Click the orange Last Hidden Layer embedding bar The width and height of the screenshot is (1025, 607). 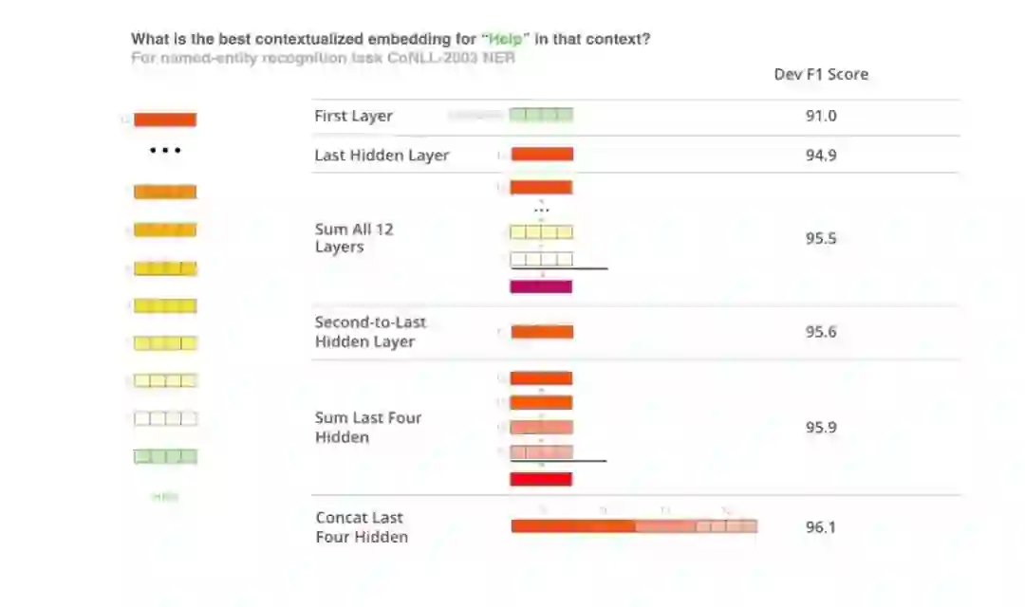point(542,154)
